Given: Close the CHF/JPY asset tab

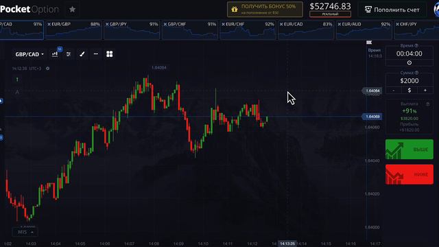Looking at the screenshot, I should point(397,25).
